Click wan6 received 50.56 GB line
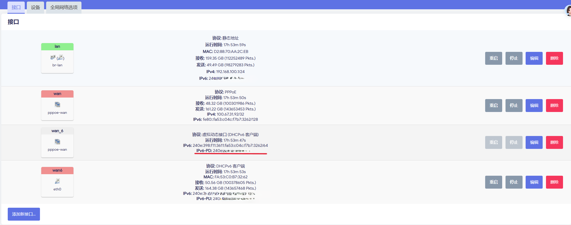 pyautogui.click(x=225, y=183)
